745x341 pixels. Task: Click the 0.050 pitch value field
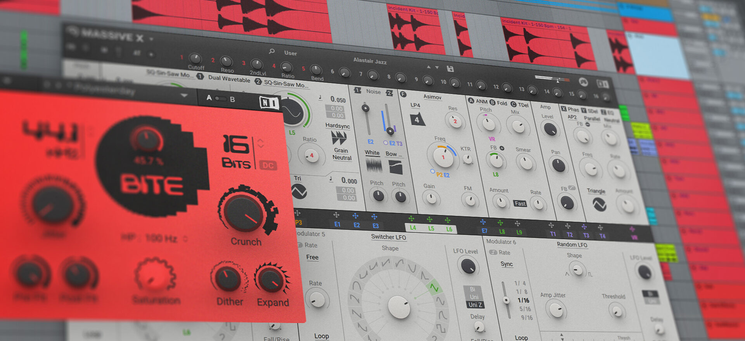(x=338, y=100)
